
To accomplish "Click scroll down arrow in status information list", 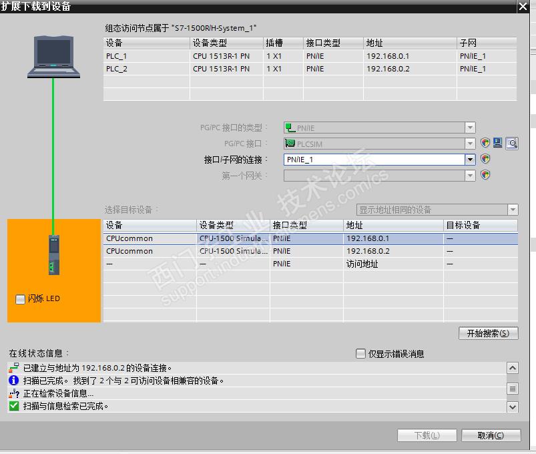I will (x=513, y=407).
